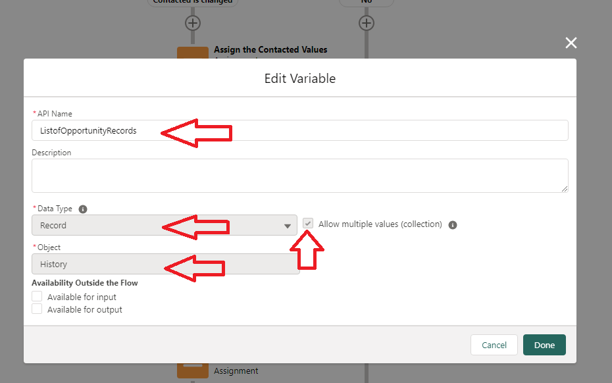Click into the API Name text field
Viewport: 612px width, 383px height.
click(299, 130)
